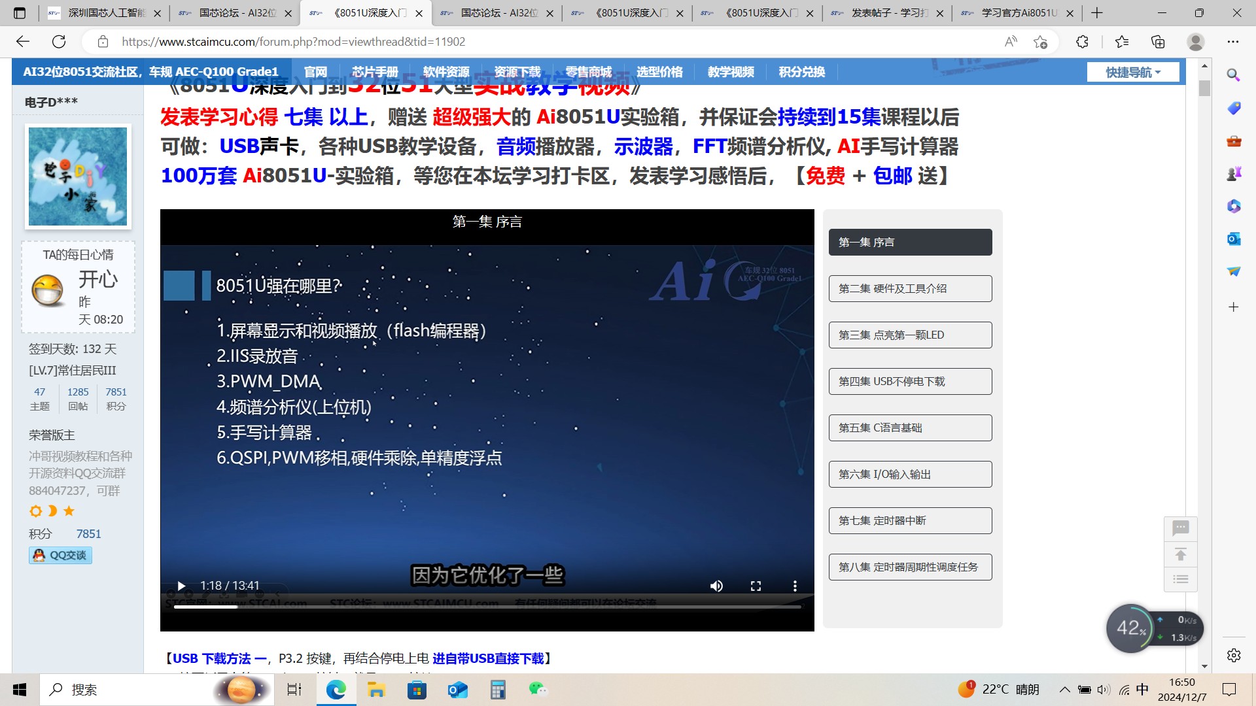Open a new browser tab

[1097, 13]
